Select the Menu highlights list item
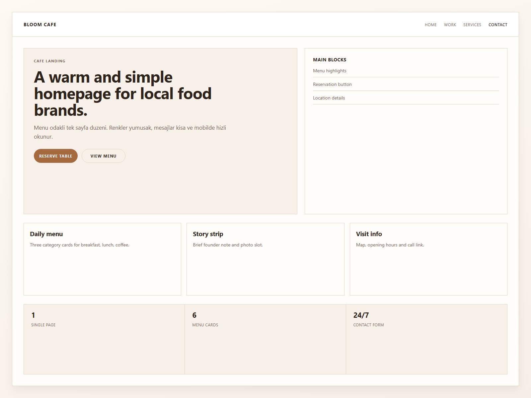The height and width of the screenshot is (398, 531). pos(330,71)
